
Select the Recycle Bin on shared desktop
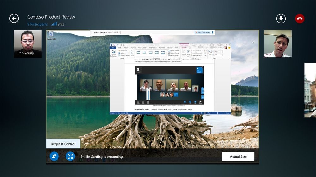coord(51,36)
